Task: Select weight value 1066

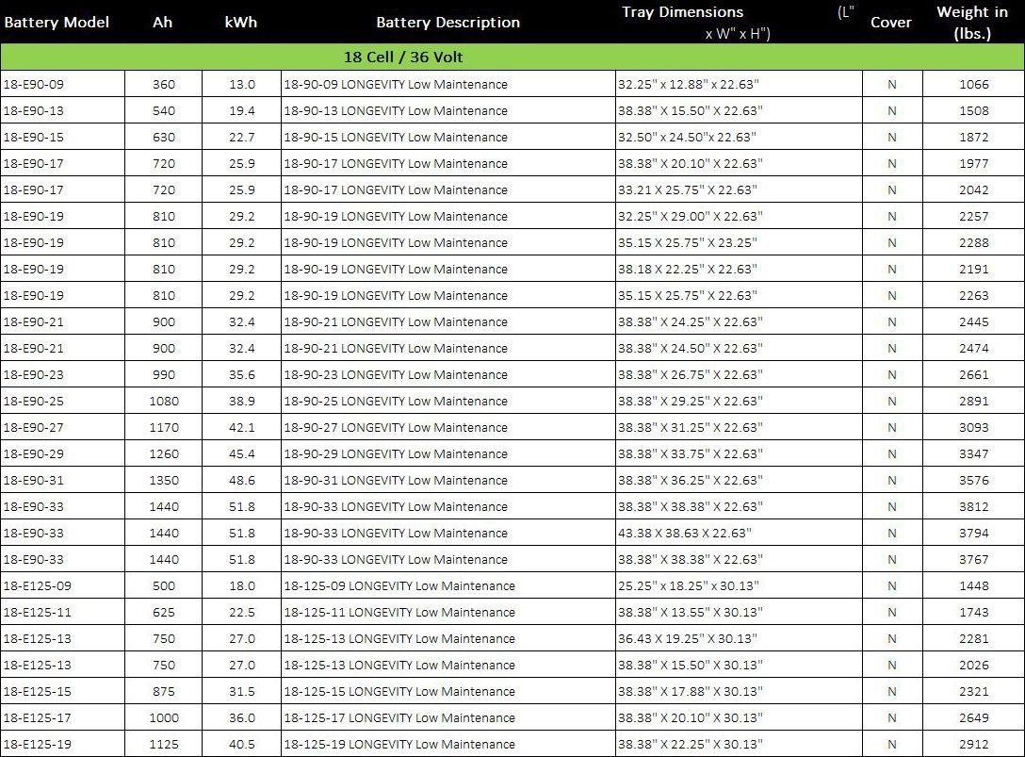Action: tap(974, 85)
